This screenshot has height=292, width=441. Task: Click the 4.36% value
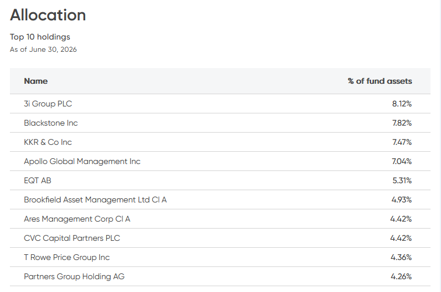[x=401, y=257]
